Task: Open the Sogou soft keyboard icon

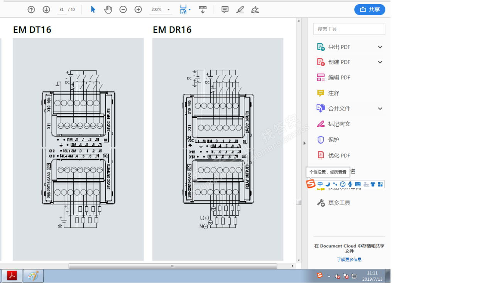Action: [358, 184]
